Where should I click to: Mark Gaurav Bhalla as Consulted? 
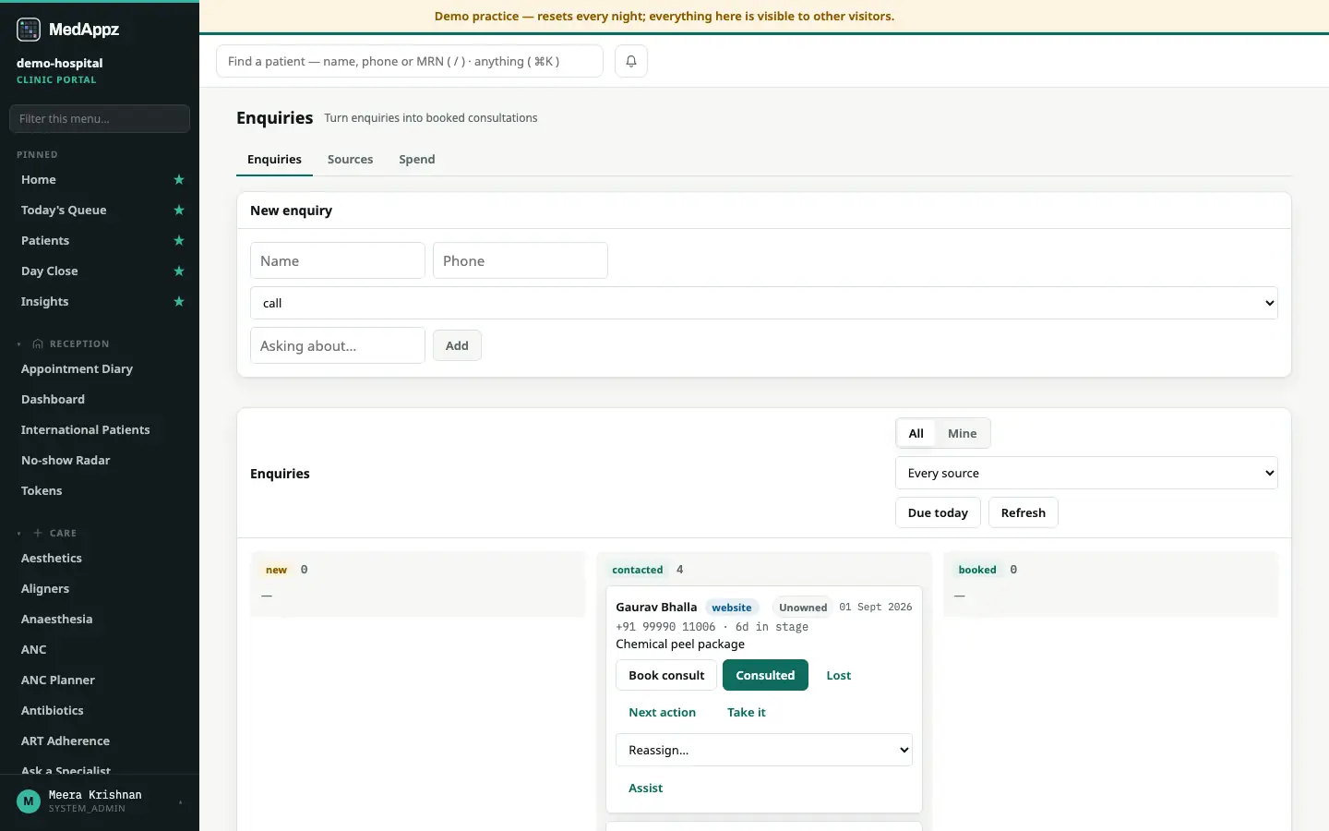(765, 675)
